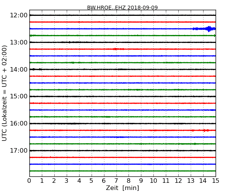This screenshot has width=245, height=196.
Task: Select the 14:00 time label
Action: [x=19, y=69]
